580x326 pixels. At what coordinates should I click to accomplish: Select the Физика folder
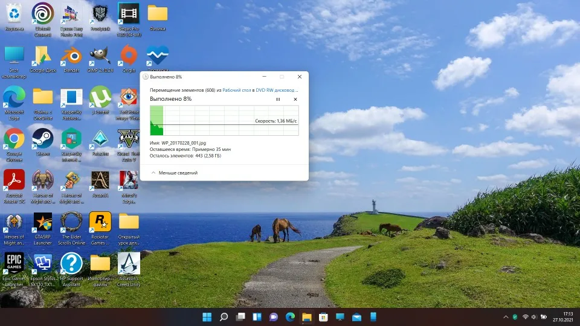[x=158, y=18]
